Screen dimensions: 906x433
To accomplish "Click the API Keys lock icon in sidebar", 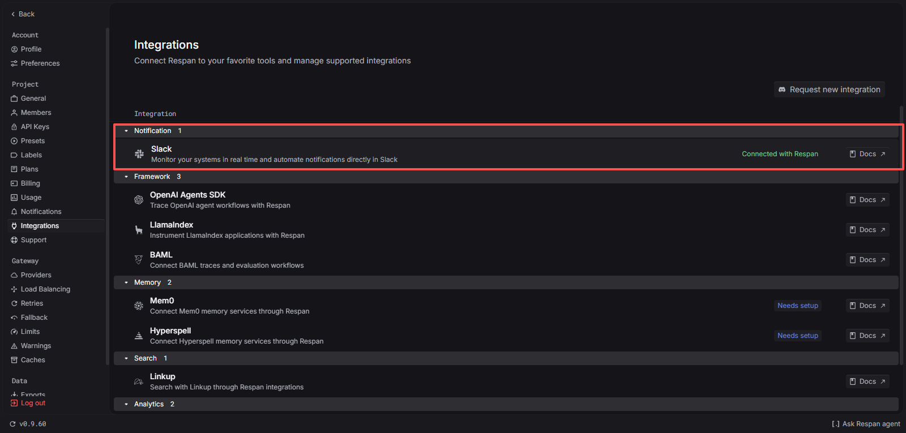I will 14,126.
